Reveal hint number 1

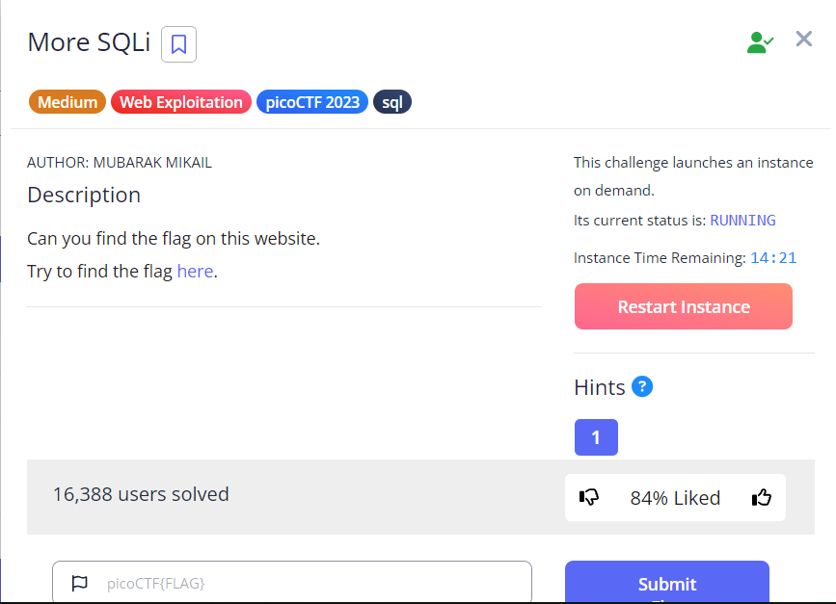pos(596,437)
